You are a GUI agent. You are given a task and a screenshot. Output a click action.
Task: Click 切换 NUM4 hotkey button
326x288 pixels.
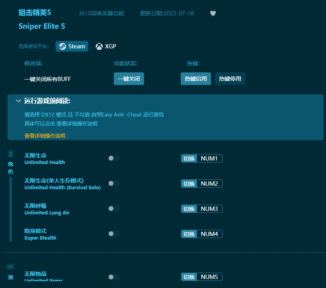(x=202, y=234)
